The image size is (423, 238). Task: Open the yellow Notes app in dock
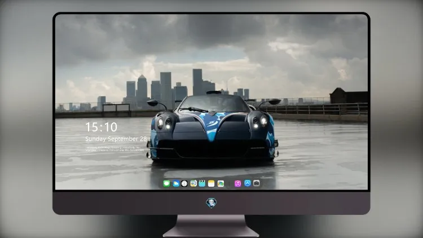pyautogui.click(x=211, y=183)
